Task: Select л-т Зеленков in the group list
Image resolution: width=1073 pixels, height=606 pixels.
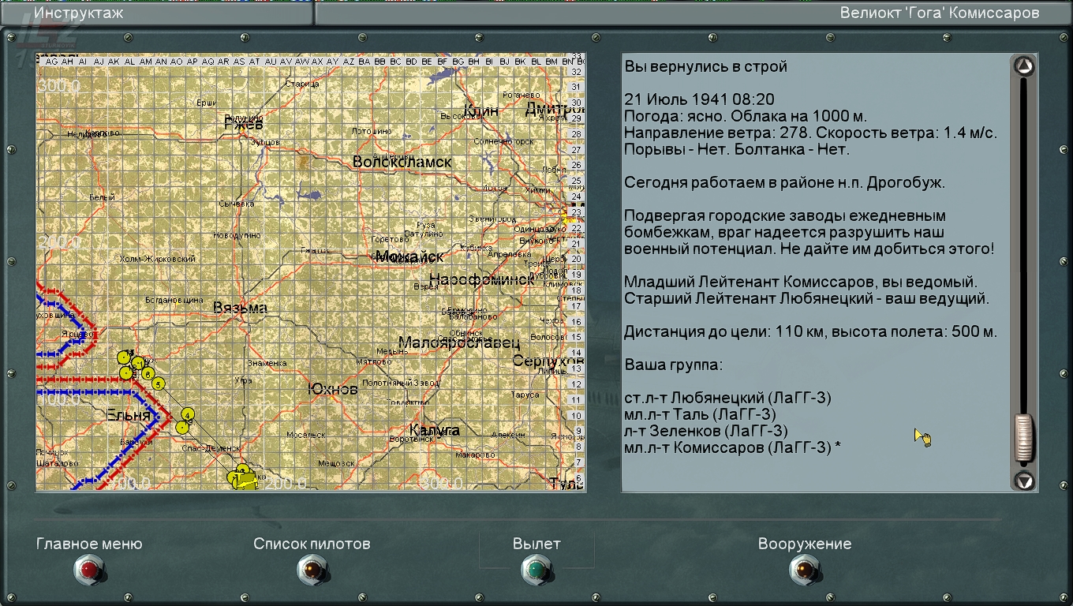Action: click(x=706, y=431)
